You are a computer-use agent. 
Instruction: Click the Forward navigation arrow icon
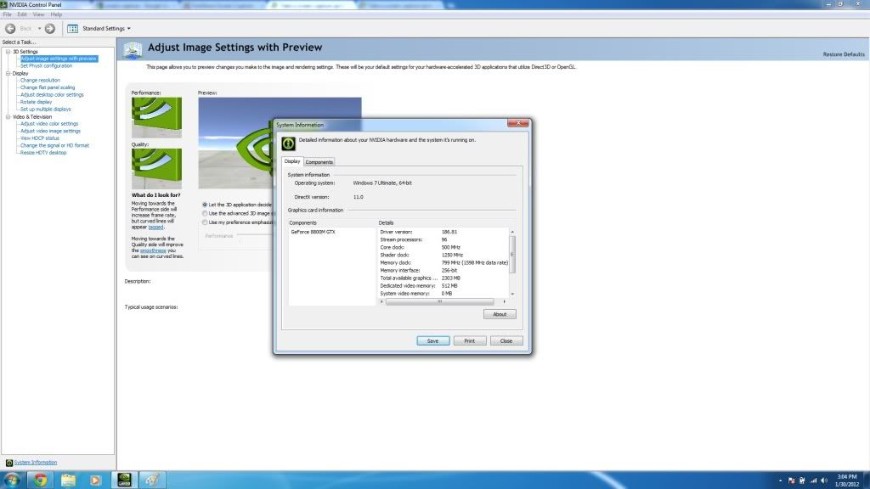tap(50, 28)
